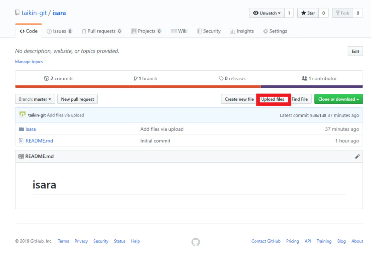
Task: Click the repository book icon beside taikin-git
Action: click(x=17, y=12)
